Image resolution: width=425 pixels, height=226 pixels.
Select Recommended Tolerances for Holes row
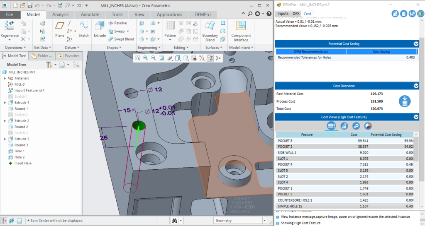click(347, 57)
